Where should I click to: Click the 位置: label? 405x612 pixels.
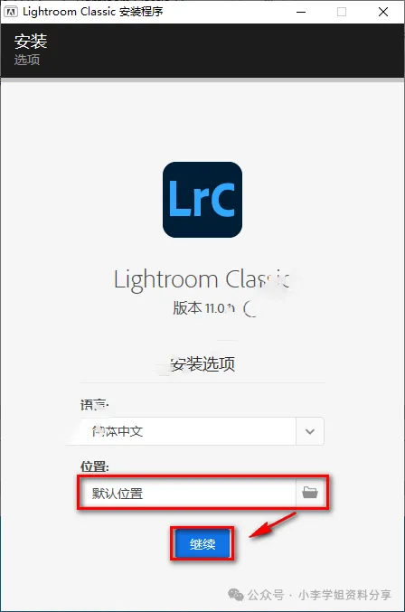pyautogui.click(x=95, y=466)
